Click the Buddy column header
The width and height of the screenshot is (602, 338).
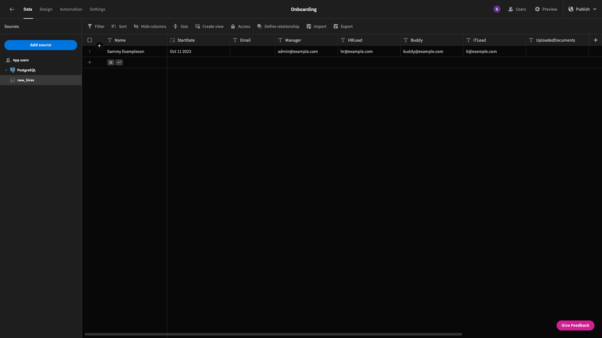click(432, 40)
